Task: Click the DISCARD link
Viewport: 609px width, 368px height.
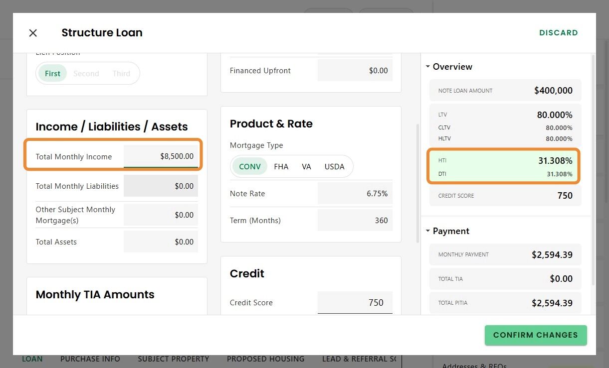Action: pos(558,33)
